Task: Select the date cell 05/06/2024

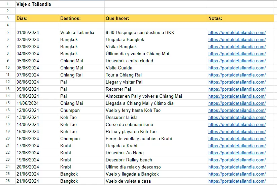Action: (37, 61)
